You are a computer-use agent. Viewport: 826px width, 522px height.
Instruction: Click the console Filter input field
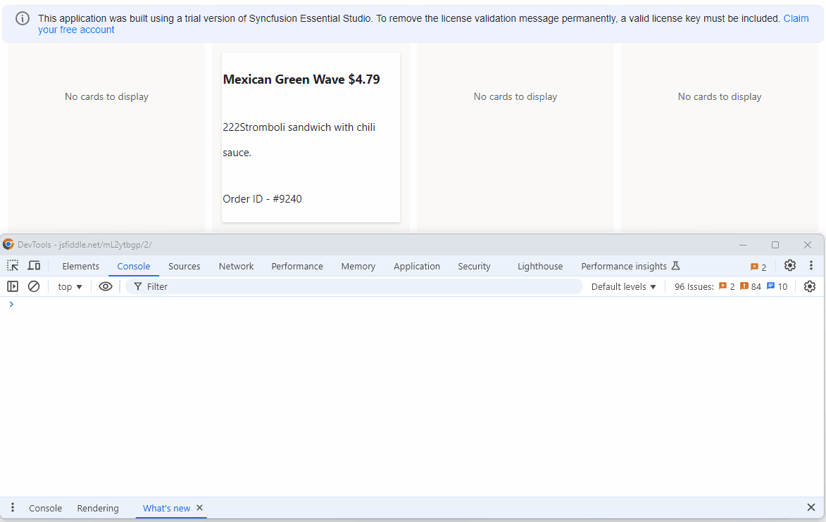[x=352, y=286]
